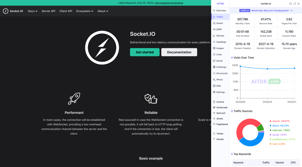Click the Keyword column header

[238, 163]
